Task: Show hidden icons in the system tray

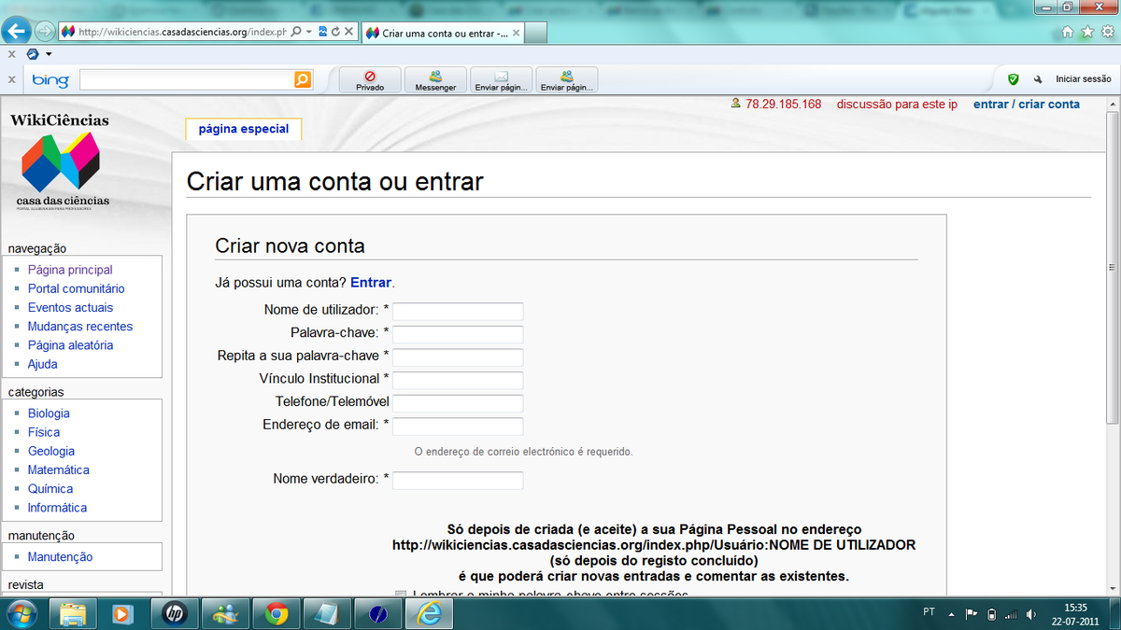Action: point(951,614)
